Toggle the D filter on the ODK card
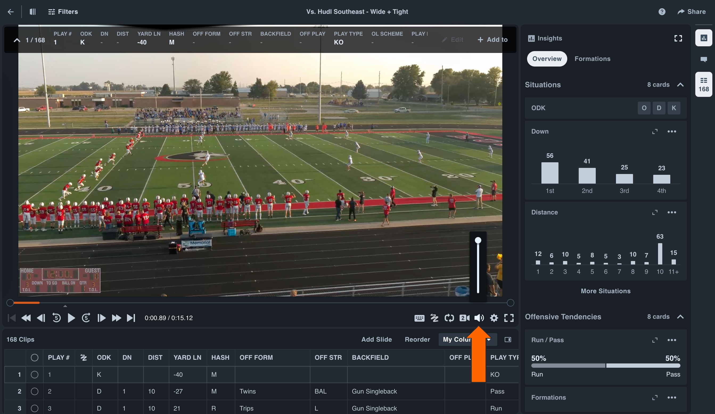The image size is (715, 414). (x=659, y=108)
